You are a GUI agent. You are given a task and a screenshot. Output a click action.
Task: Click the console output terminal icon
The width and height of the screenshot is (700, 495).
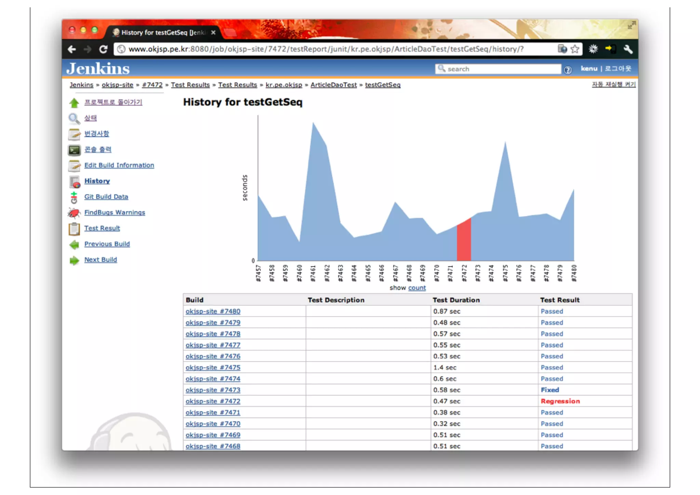click(74, 150)
